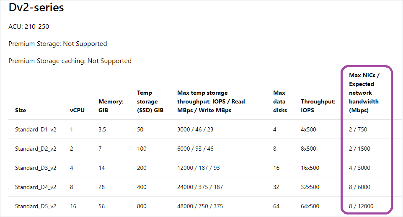Click the 8 / 12000 bandwidth value
The width and height of the screenshot is (403, 217).
click(361, 206)
